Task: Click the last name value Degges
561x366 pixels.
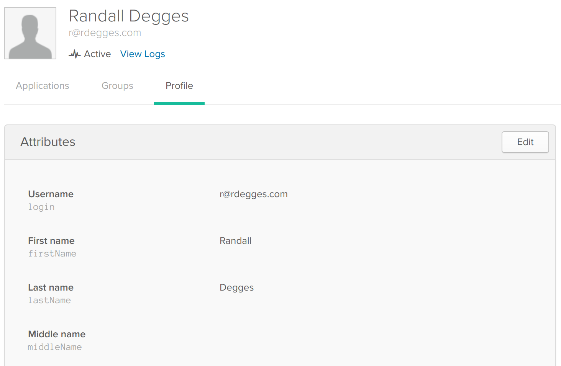Action: click(x=236, y=288)
